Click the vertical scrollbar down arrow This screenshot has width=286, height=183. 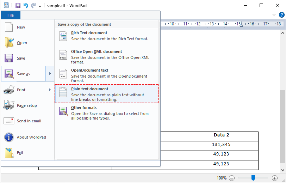pyautogui.click(x=282, y=170)
